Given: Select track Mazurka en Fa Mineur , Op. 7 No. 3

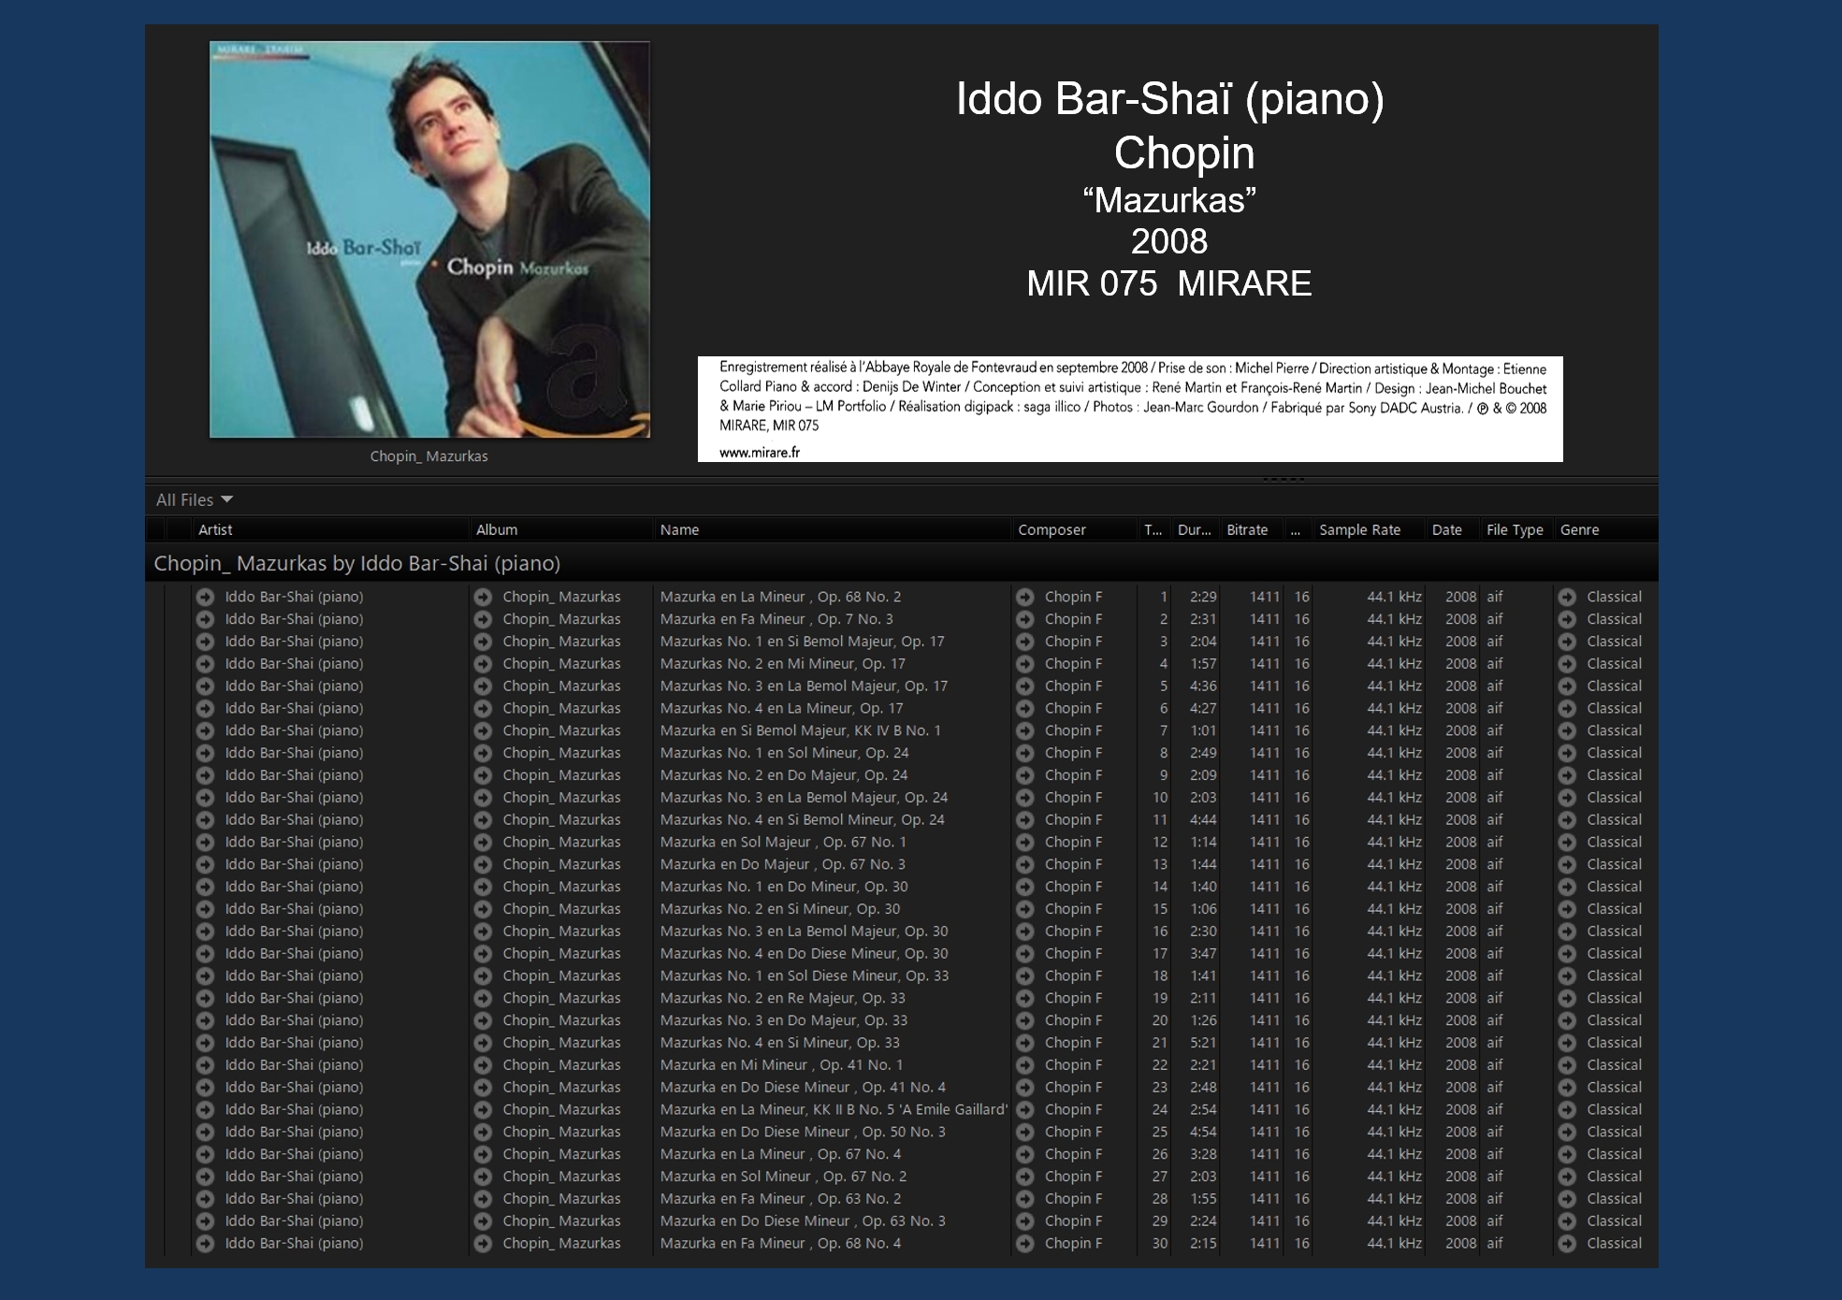Looking at the screenshot, I should 776,619.
